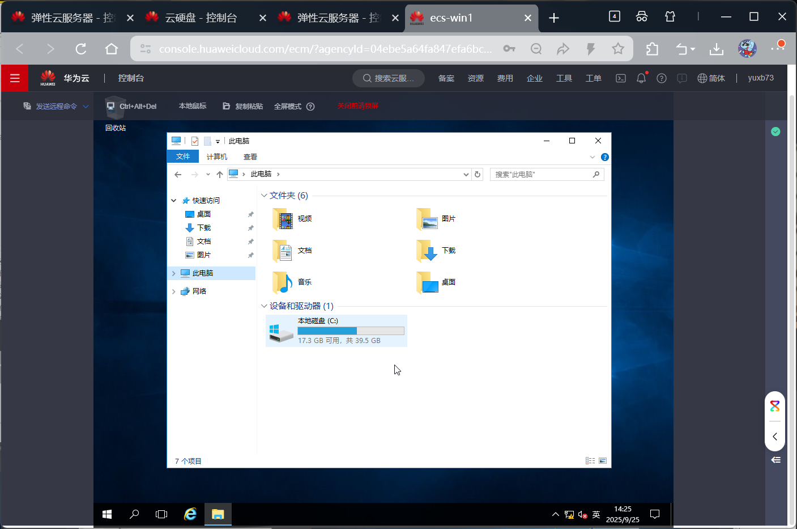This screenshot has height=529, width=797.
Task: Open the 桌面 desktop folder in folders list
Action: tap(436, 282)
